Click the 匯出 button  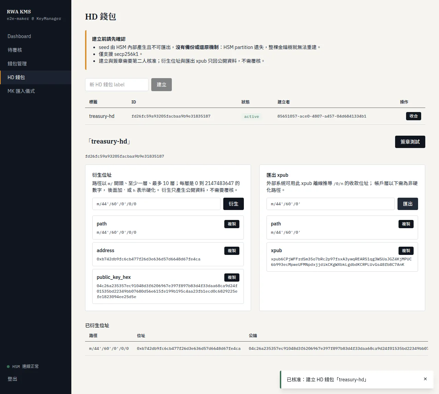coord(408,204)
